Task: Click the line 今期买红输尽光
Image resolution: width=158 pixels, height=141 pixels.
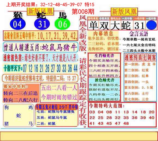Action: point(104,85)
